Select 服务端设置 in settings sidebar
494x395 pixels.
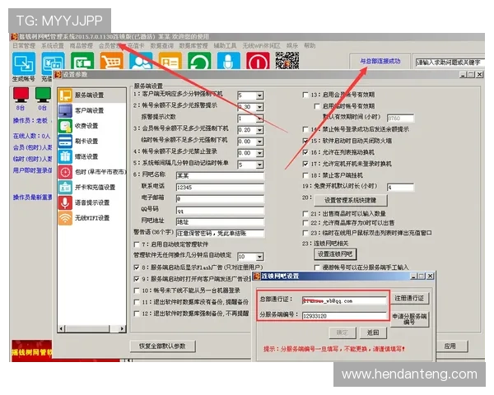pyautogui.click(x=91, y=95)
